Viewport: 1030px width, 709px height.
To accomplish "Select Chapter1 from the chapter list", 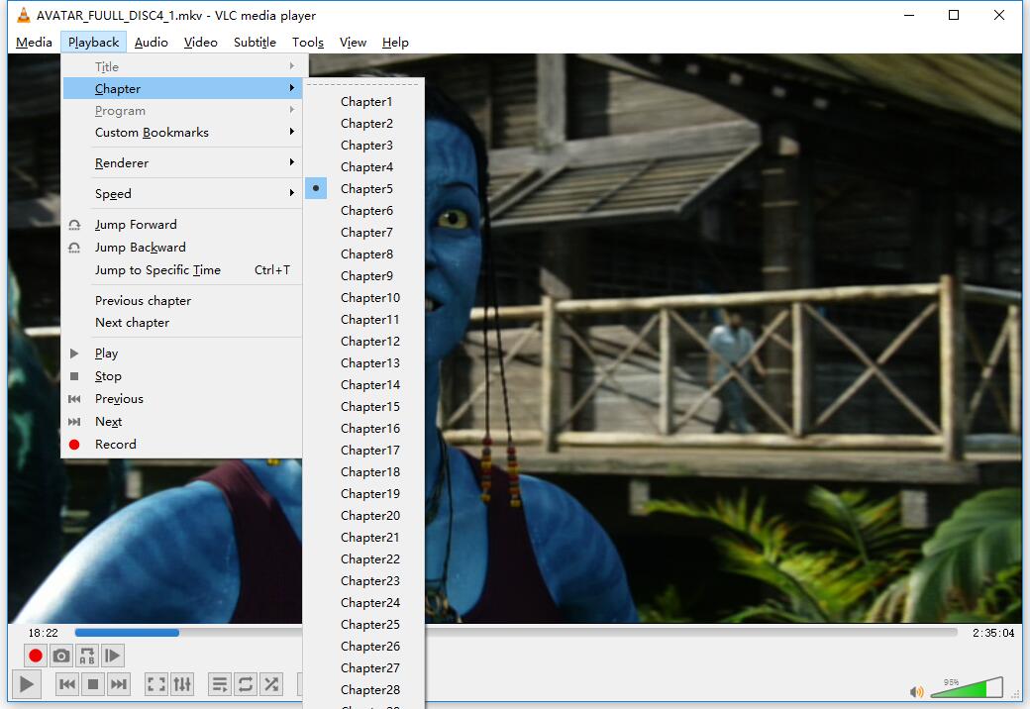I will [364, 102].
